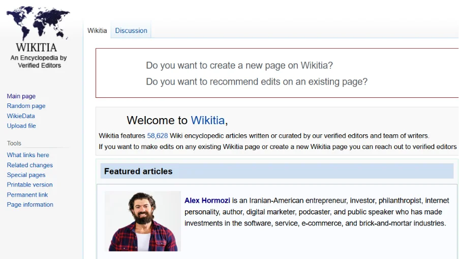View Page information
Viewport: 459px width, 259px height.
click(x=30, y=205)
